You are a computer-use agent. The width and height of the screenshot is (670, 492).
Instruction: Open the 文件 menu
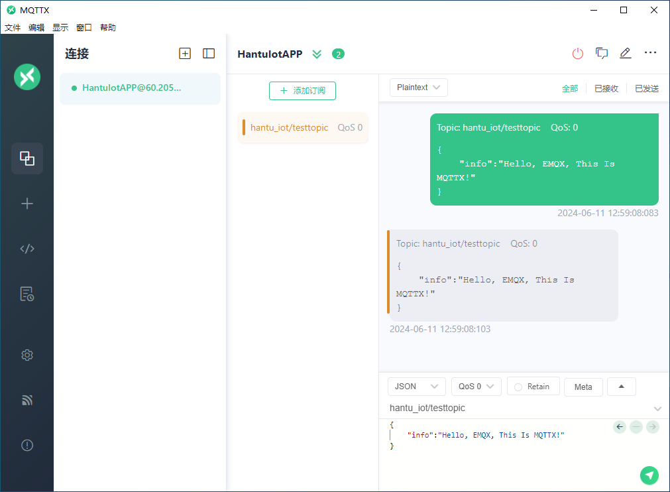pyautogui.click(x=13, y=28)
